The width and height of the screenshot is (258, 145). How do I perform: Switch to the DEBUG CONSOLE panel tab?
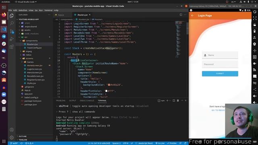tap(87, 101)
